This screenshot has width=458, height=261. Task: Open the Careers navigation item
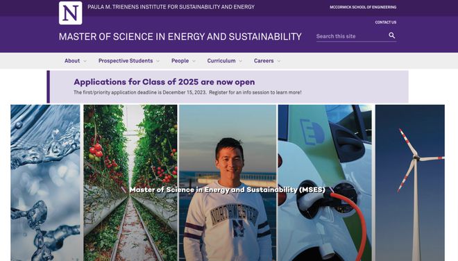click(264, 61)
